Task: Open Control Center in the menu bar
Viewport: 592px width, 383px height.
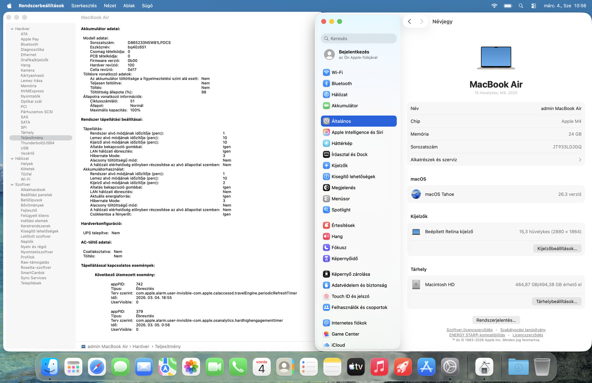Action: (x=533, y=6)
